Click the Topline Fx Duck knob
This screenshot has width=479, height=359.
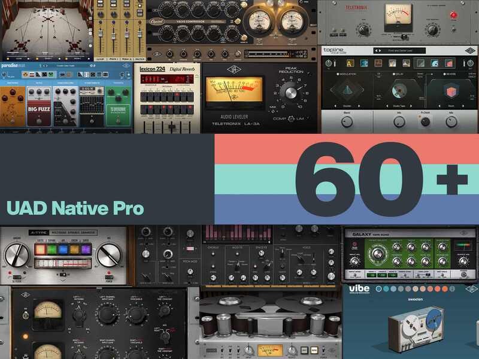click(x=425, y=122)
